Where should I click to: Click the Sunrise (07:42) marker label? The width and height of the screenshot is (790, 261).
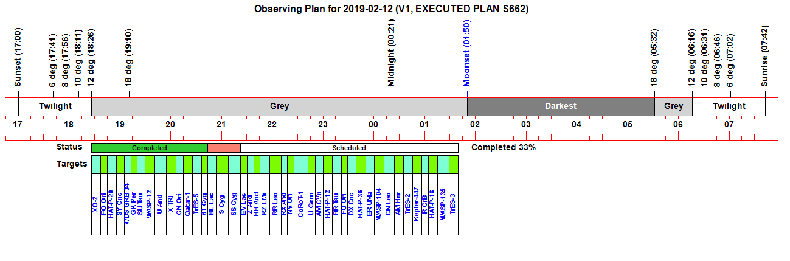click(x=765, y=56)
